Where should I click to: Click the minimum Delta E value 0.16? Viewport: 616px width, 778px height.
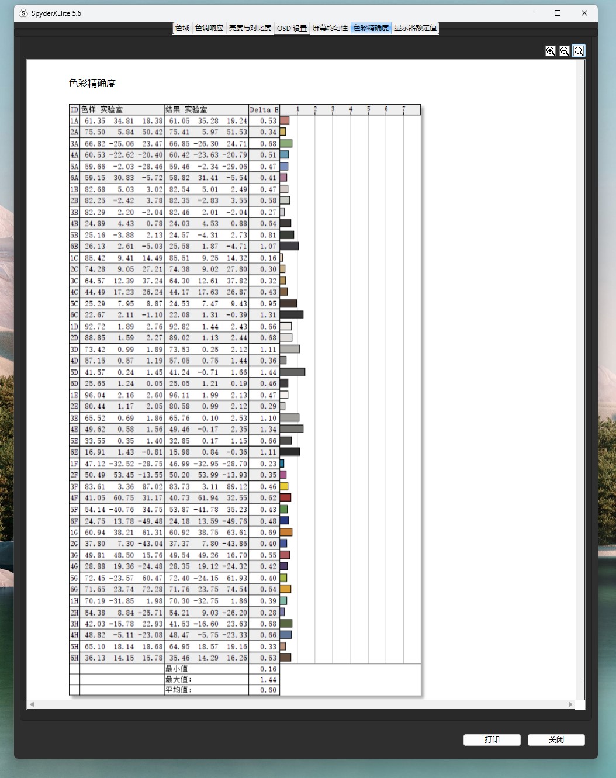point(268,669)
